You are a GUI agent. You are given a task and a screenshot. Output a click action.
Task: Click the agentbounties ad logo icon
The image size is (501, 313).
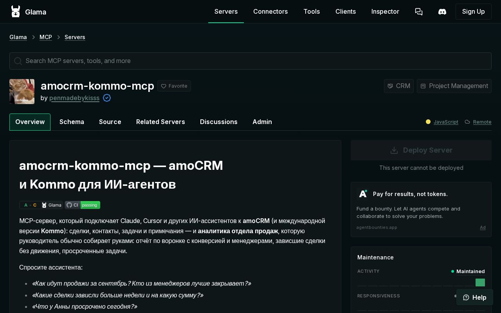coord(363,194)
